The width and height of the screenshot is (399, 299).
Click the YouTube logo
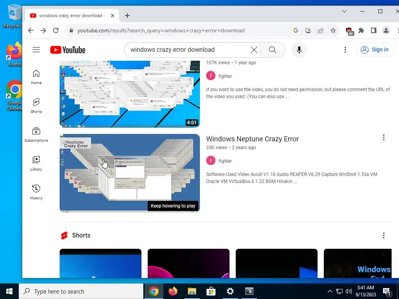coord(68,50)
